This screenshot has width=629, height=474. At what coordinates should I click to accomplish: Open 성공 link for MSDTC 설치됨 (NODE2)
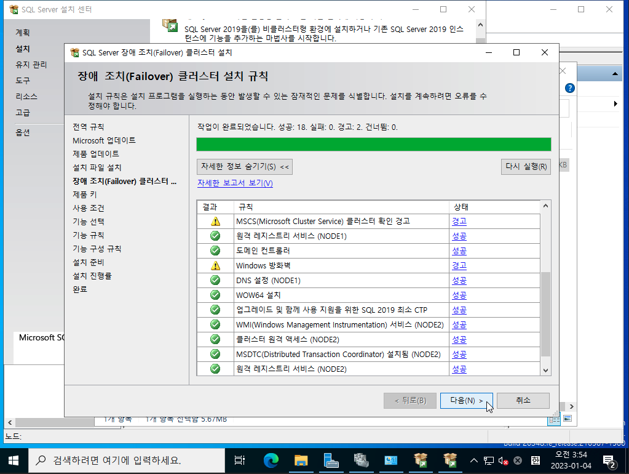(x=459, y=355)
